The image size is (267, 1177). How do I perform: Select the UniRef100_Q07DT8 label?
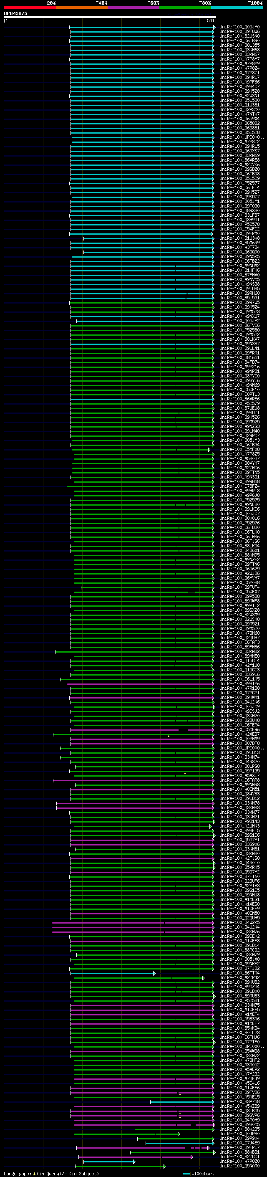(239, 743)
